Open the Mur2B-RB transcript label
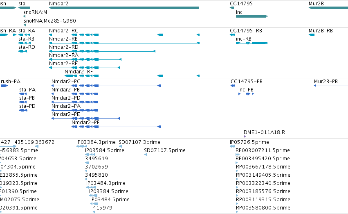The width and height of the screenshot is (348, 214). click(x=321, y=31)
